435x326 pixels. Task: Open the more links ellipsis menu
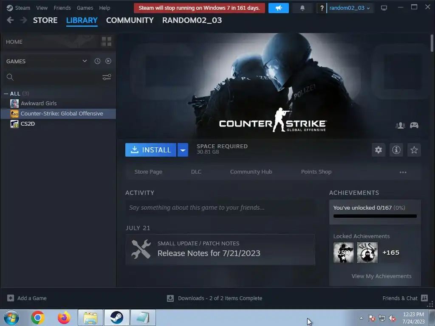(x=403, y=172)
